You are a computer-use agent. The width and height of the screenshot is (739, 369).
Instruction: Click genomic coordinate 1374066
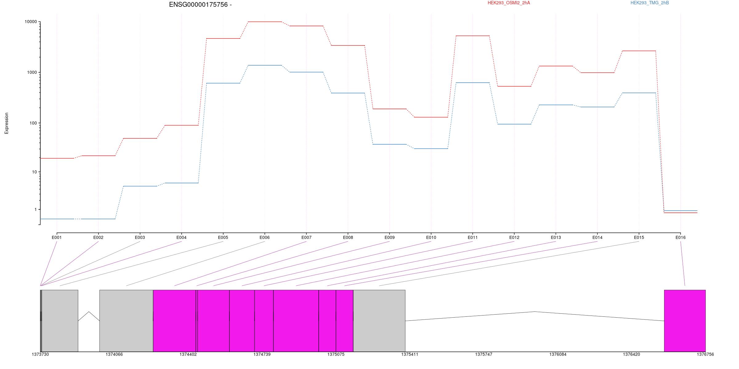(114, 355)
